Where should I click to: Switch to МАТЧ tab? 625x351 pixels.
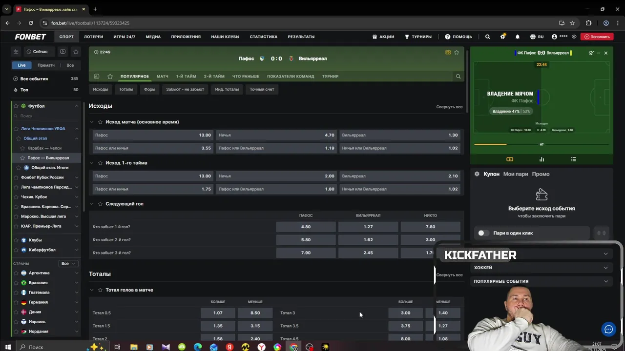coord(163,77)
